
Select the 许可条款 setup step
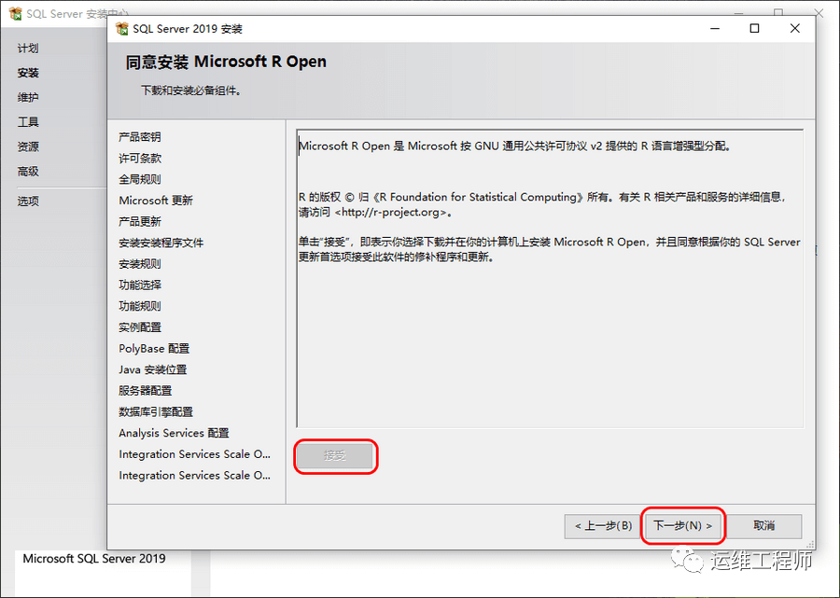point(140,159)
